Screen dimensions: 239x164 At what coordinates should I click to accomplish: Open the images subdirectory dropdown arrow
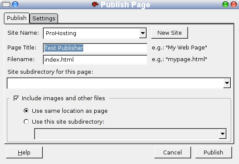click(x=222, y=134)
